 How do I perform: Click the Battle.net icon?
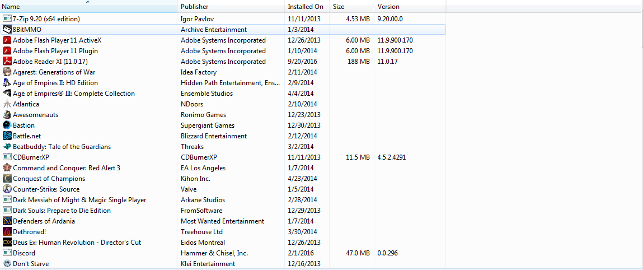7,136
